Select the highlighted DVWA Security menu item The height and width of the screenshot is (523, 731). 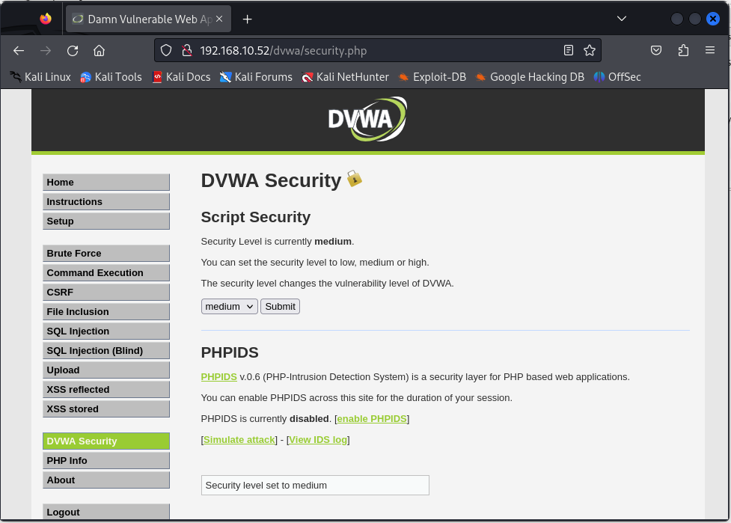tap(106, 441)
